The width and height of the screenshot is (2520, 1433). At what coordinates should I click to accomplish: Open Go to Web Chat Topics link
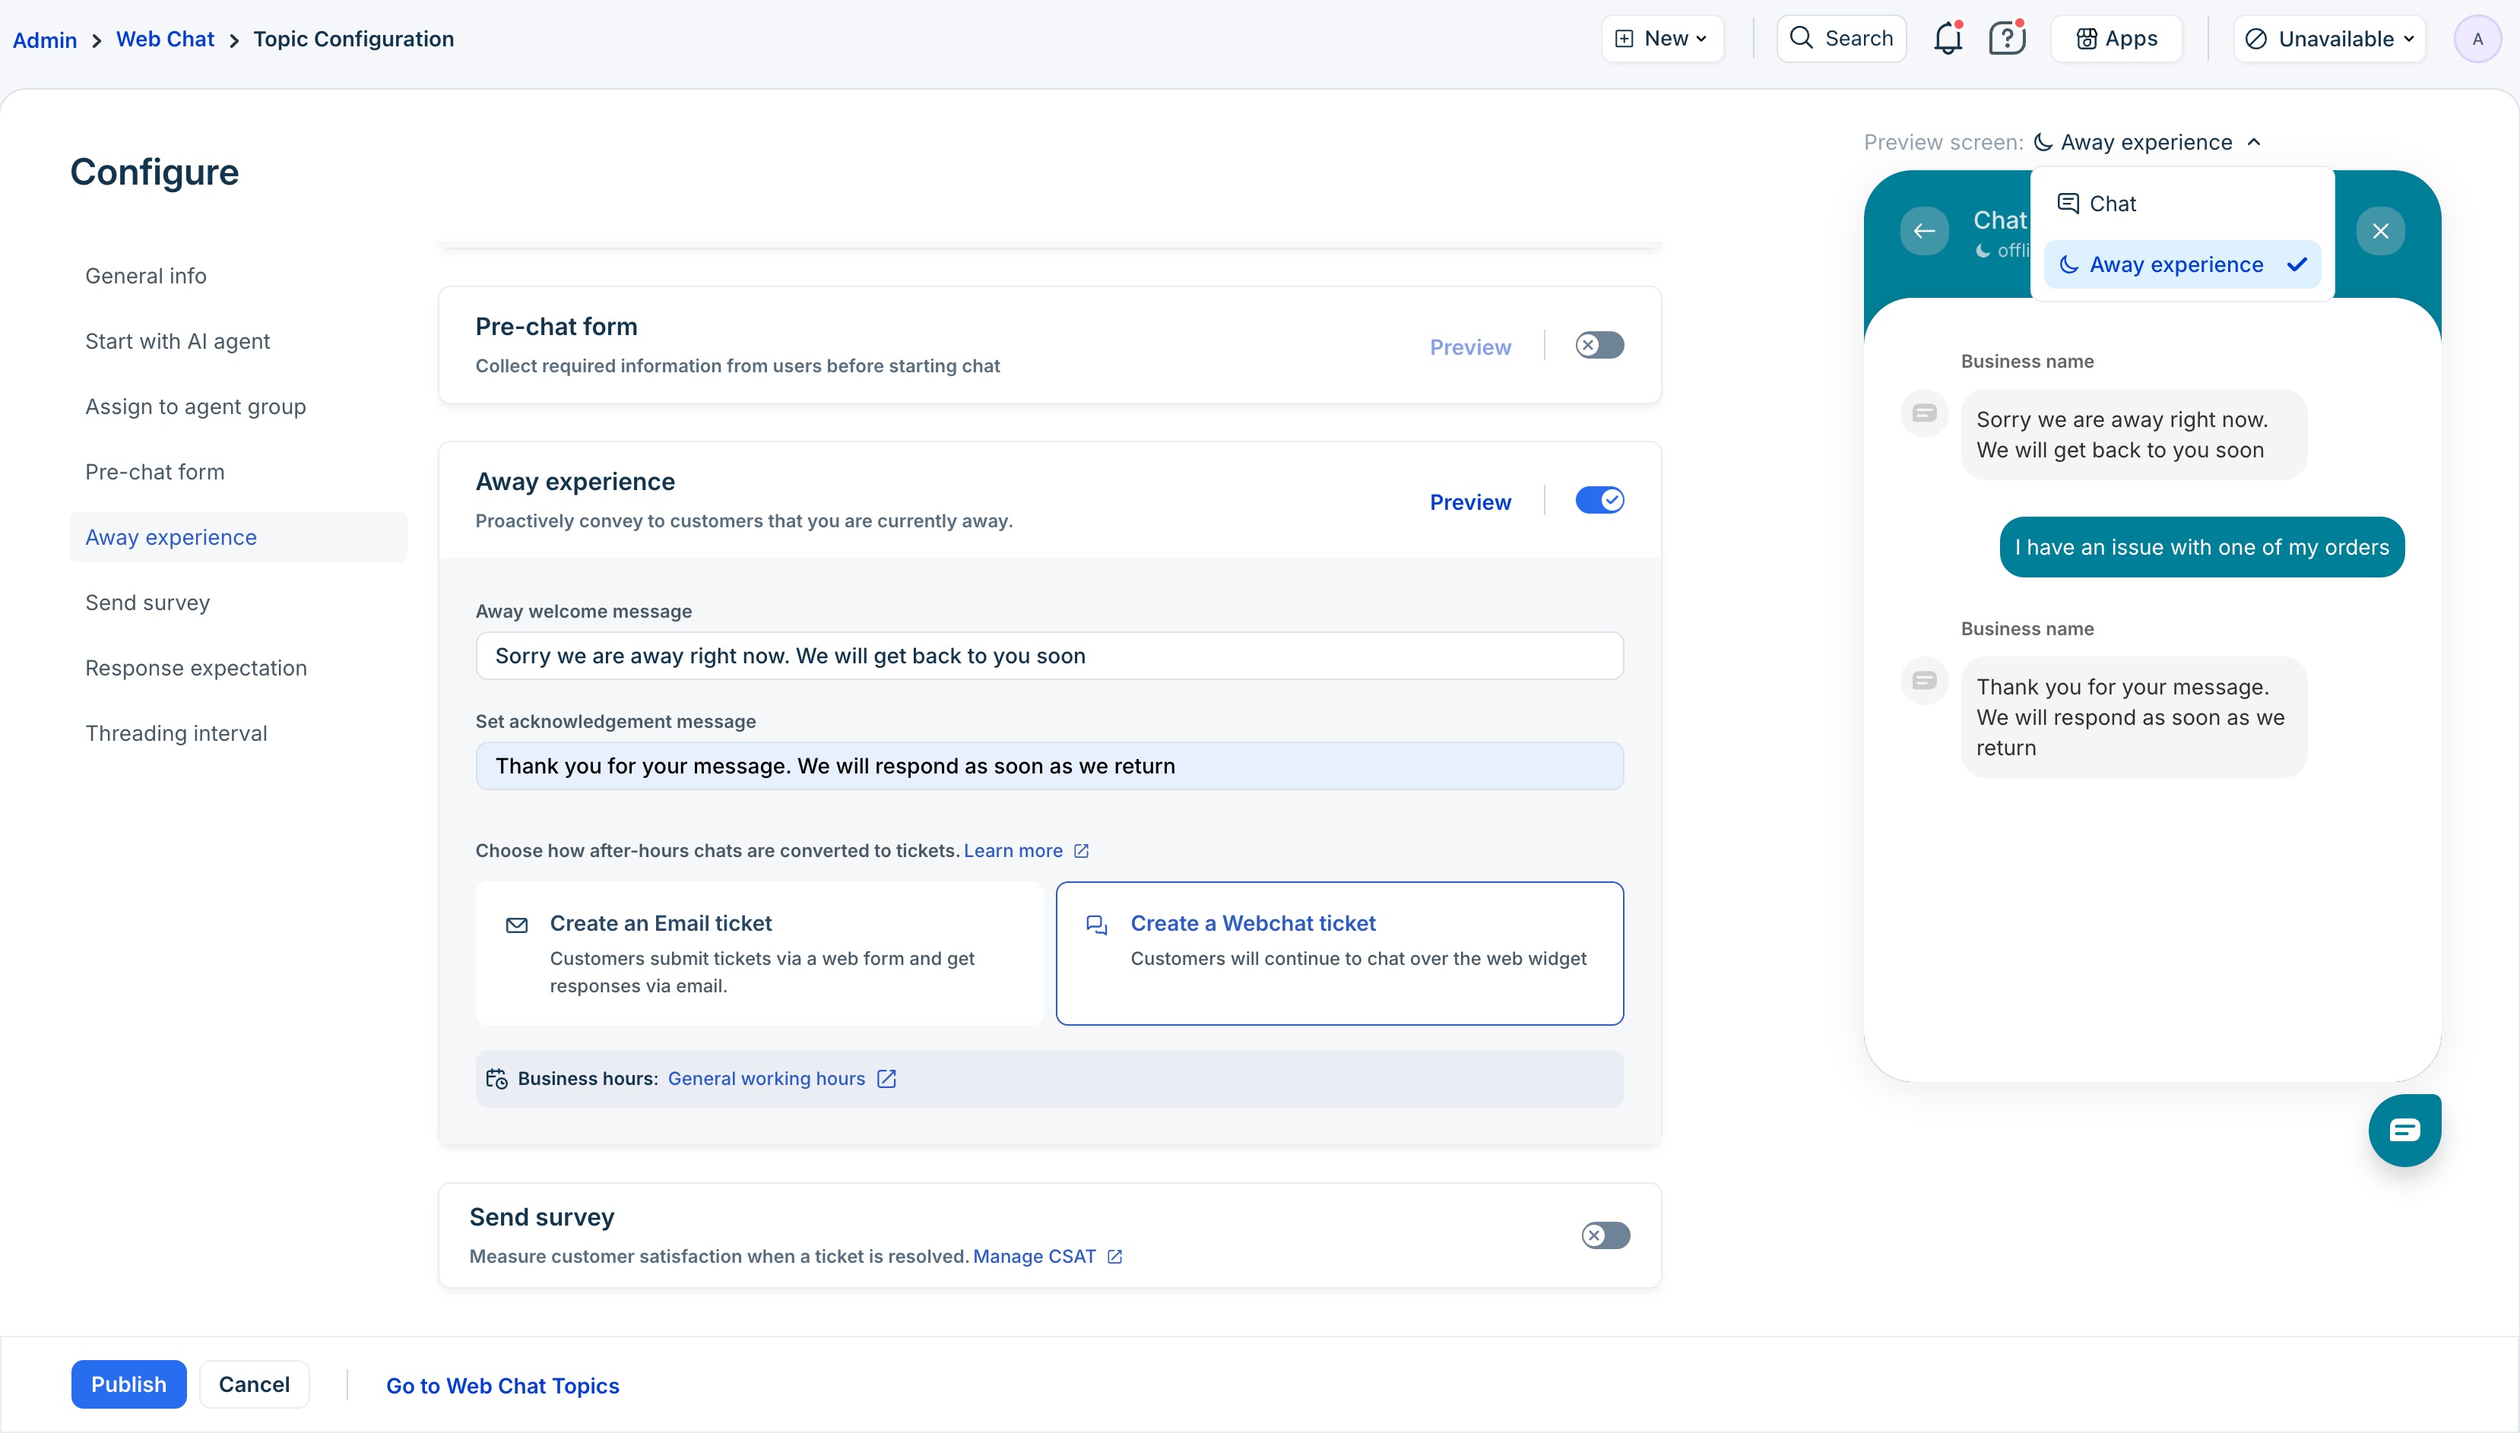(x=502, y=1386)
